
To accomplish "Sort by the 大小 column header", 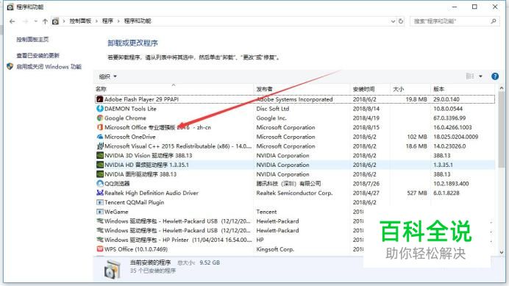I will tap(399, 89).
